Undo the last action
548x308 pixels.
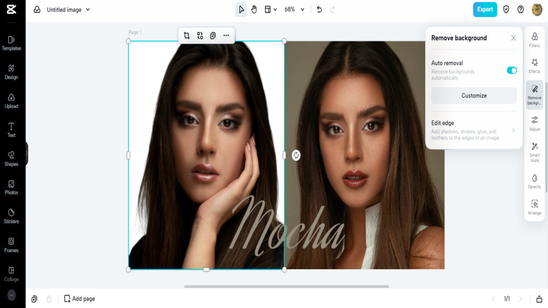coord(319,9)
